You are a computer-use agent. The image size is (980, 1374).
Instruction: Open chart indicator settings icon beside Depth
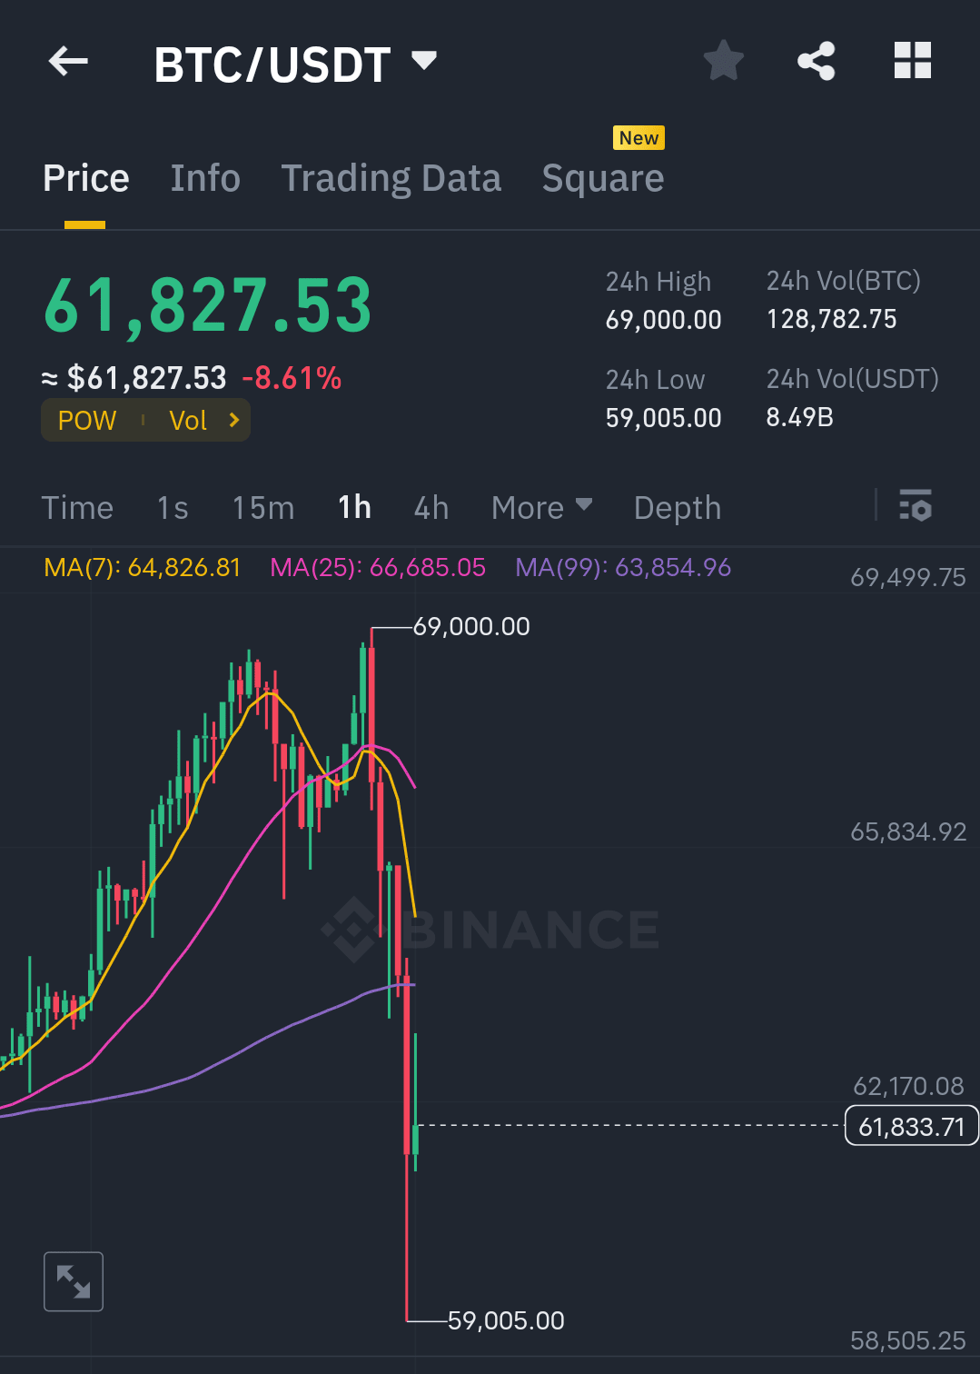click(x=916, y=507)
